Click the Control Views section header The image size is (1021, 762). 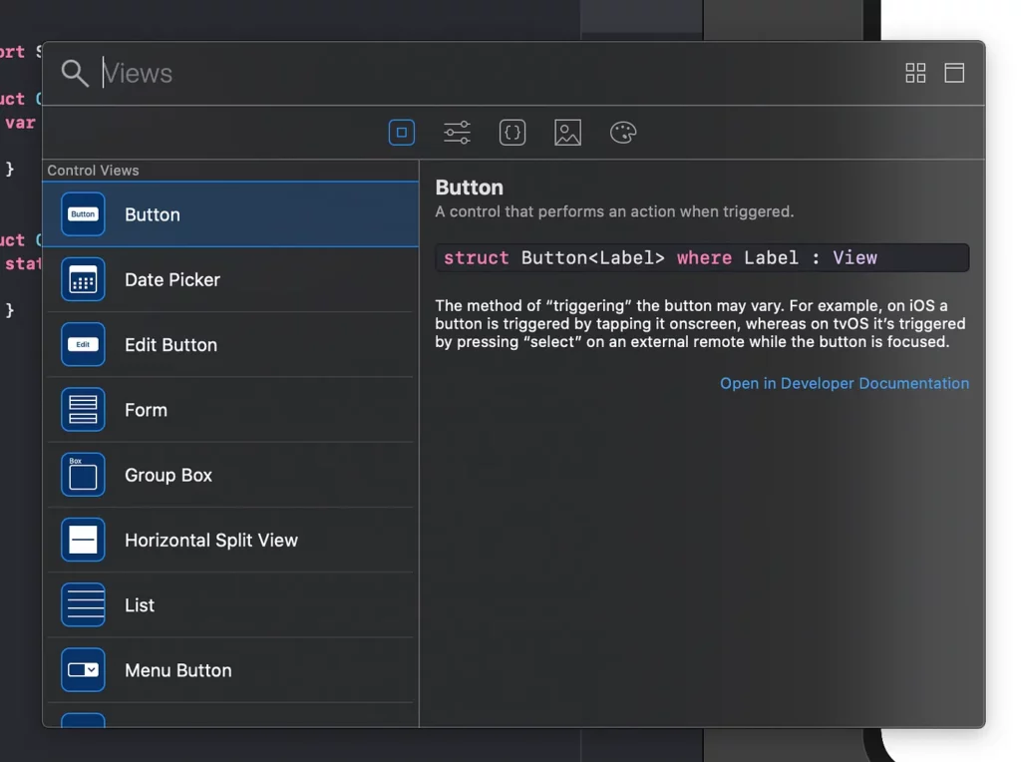[x=93, y=171]
